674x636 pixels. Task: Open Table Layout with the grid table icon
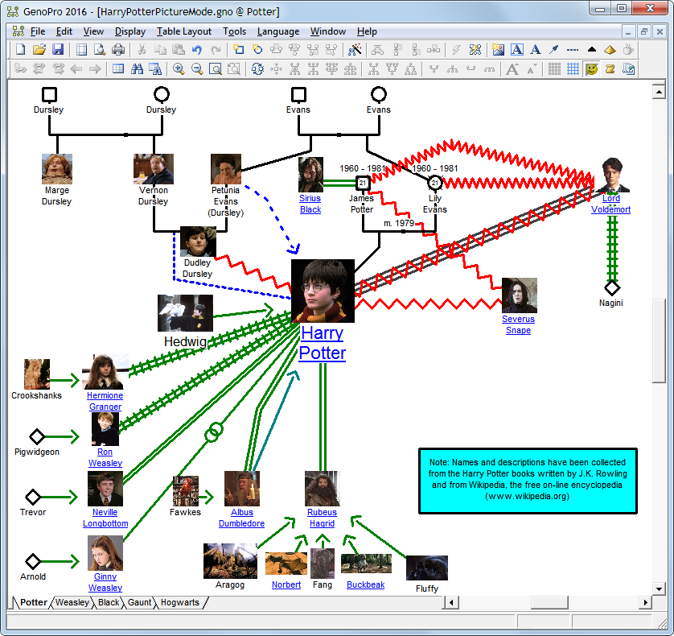(118, 69)
